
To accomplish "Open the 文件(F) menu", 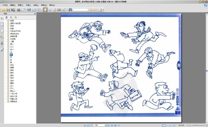I will 5,5.
